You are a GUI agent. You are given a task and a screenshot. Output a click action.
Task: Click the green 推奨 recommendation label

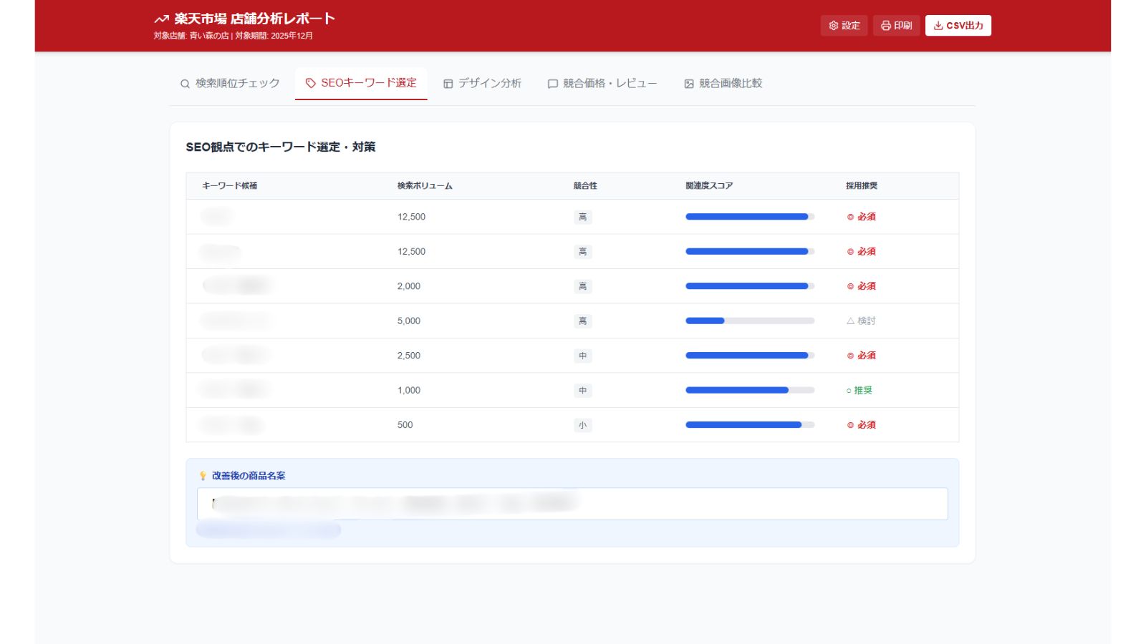[x=860, y=391]
